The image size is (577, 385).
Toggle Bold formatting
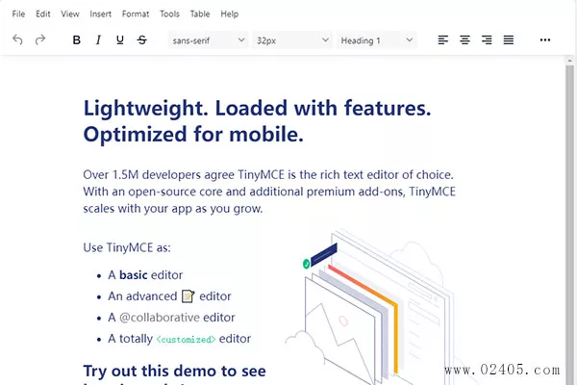point(77,39)
